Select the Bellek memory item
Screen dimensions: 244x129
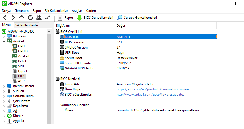pyautogui.click(x=22, y=61)
